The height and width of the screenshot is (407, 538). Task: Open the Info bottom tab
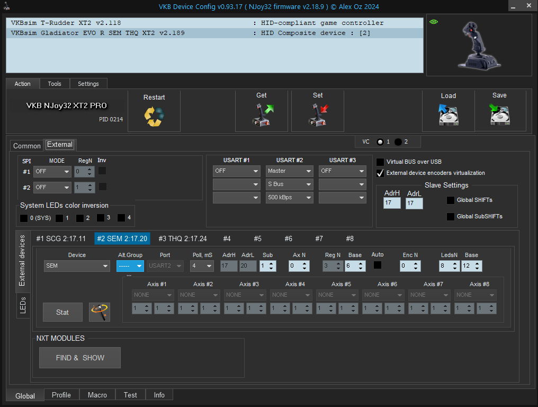pos(159,395)
